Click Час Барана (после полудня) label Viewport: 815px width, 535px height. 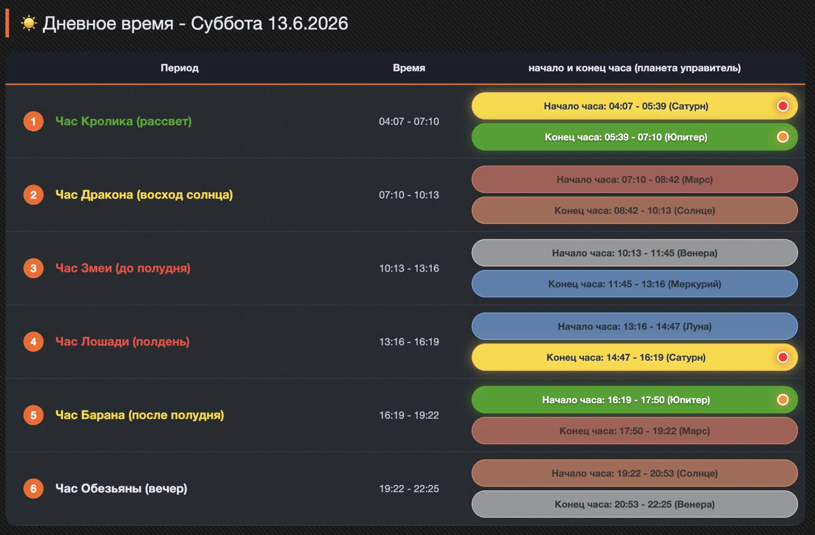[x=140, y=415]
